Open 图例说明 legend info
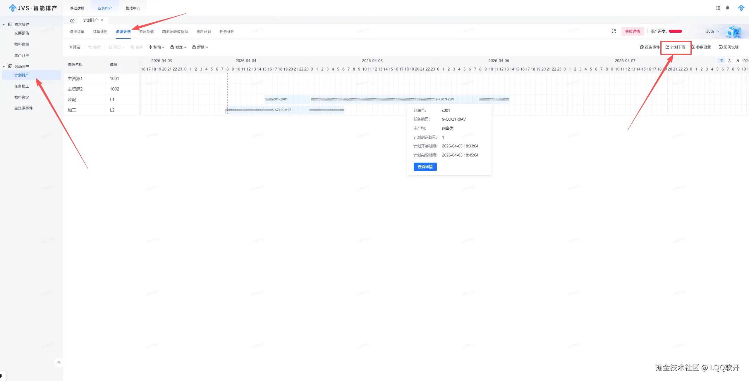This screenshot has height=381, width=749. pos(729,47)
